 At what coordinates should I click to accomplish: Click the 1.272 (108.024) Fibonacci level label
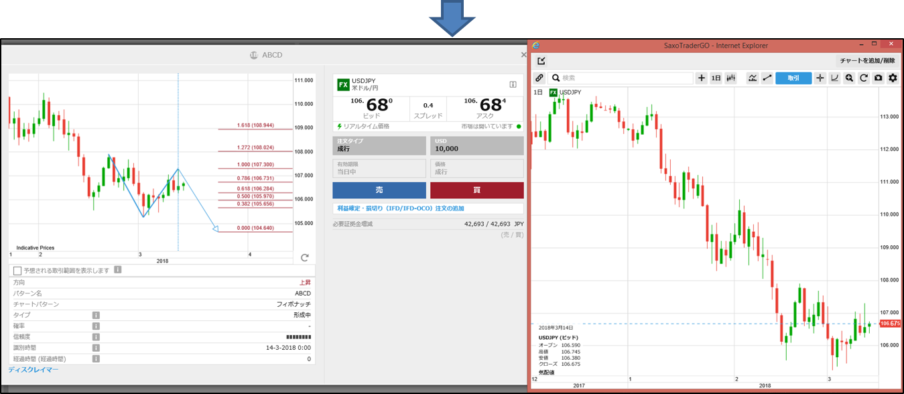tap(256, 147)
